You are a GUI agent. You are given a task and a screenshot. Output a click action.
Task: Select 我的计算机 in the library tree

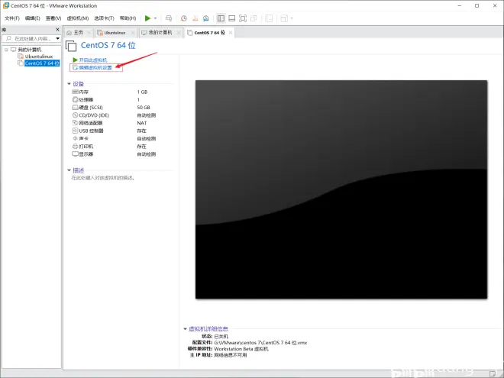click(x=30, y=50)
